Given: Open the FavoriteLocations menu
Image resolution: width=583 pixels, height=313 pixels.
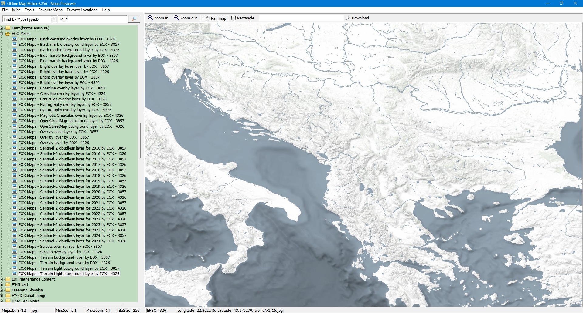Looking at the screenshot, I should [x=82, y=10].
